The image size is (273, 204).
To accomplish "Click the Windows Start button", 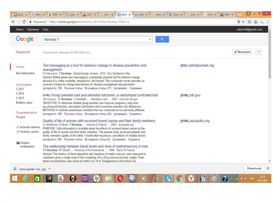I will pos(15,179).
